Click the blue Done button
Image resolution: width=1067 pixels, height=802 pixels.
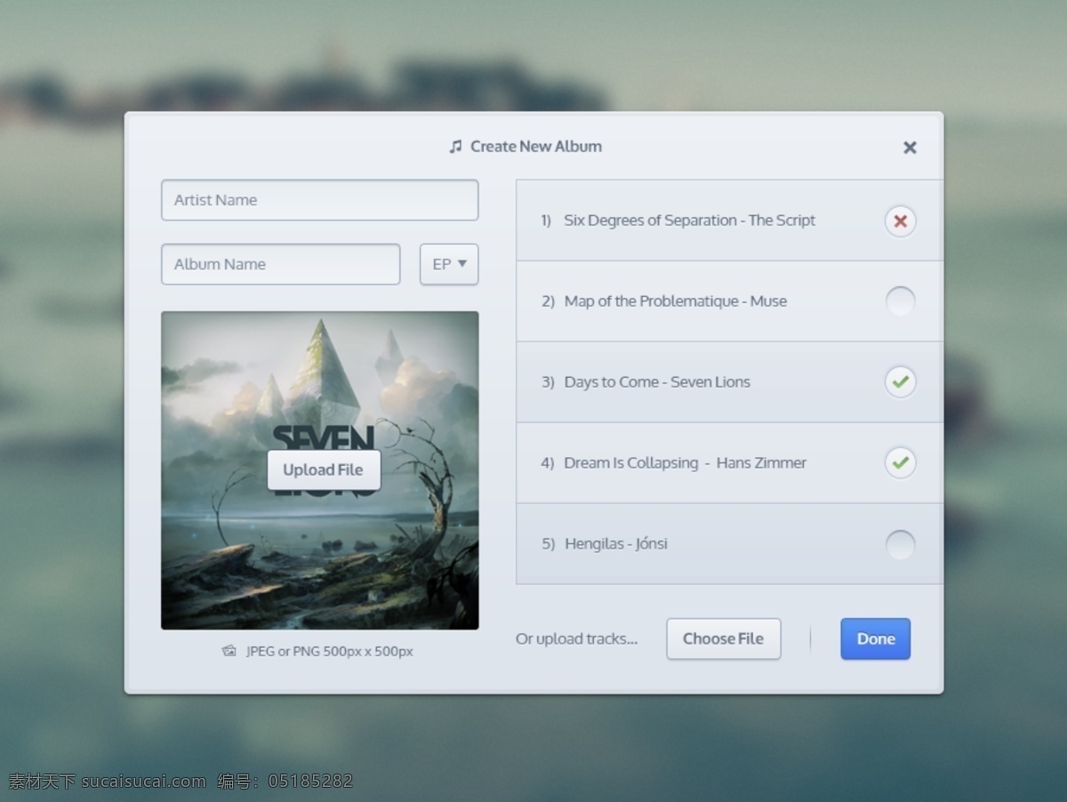click(x=876, y=638)
